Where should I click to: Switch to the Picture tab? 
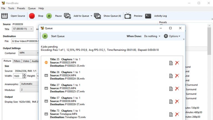point(7,61)
